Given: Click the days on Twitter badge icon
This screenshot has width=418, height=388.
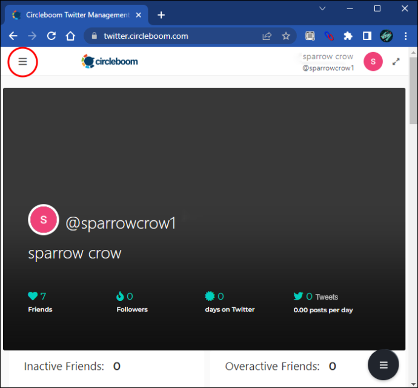Looking at the screenshot, I should 210,296.
